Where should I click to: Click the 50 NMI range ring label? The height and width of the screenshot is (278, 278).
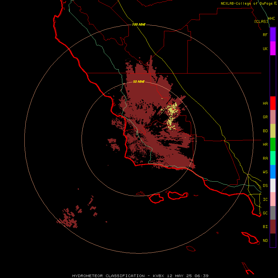click(139, 82)
